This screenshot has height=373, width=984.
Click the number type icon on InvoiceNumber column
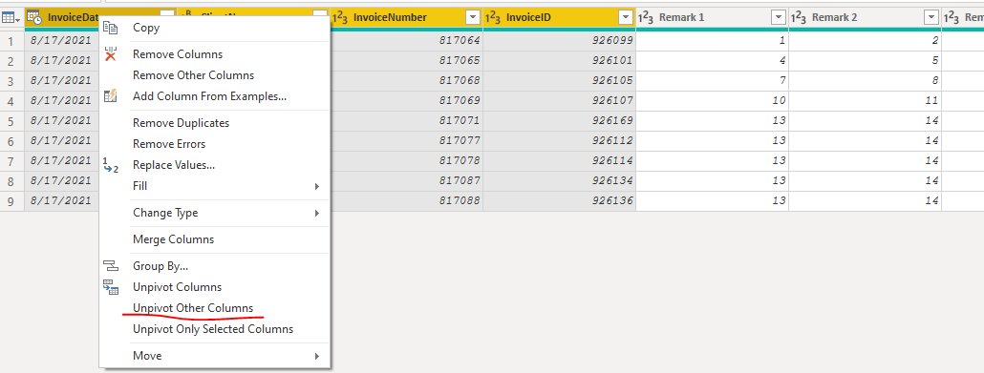click(x=339, y=17)
